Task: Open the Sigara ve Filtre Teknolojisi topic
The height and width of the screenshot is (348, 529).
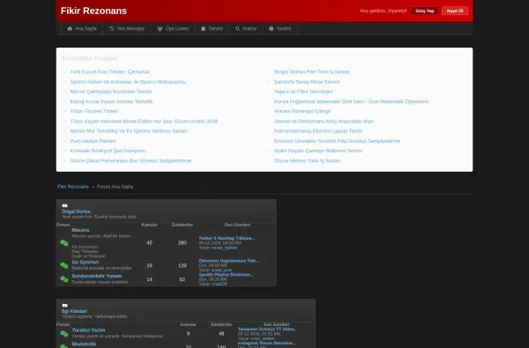Action: click(x=303, y=92)
